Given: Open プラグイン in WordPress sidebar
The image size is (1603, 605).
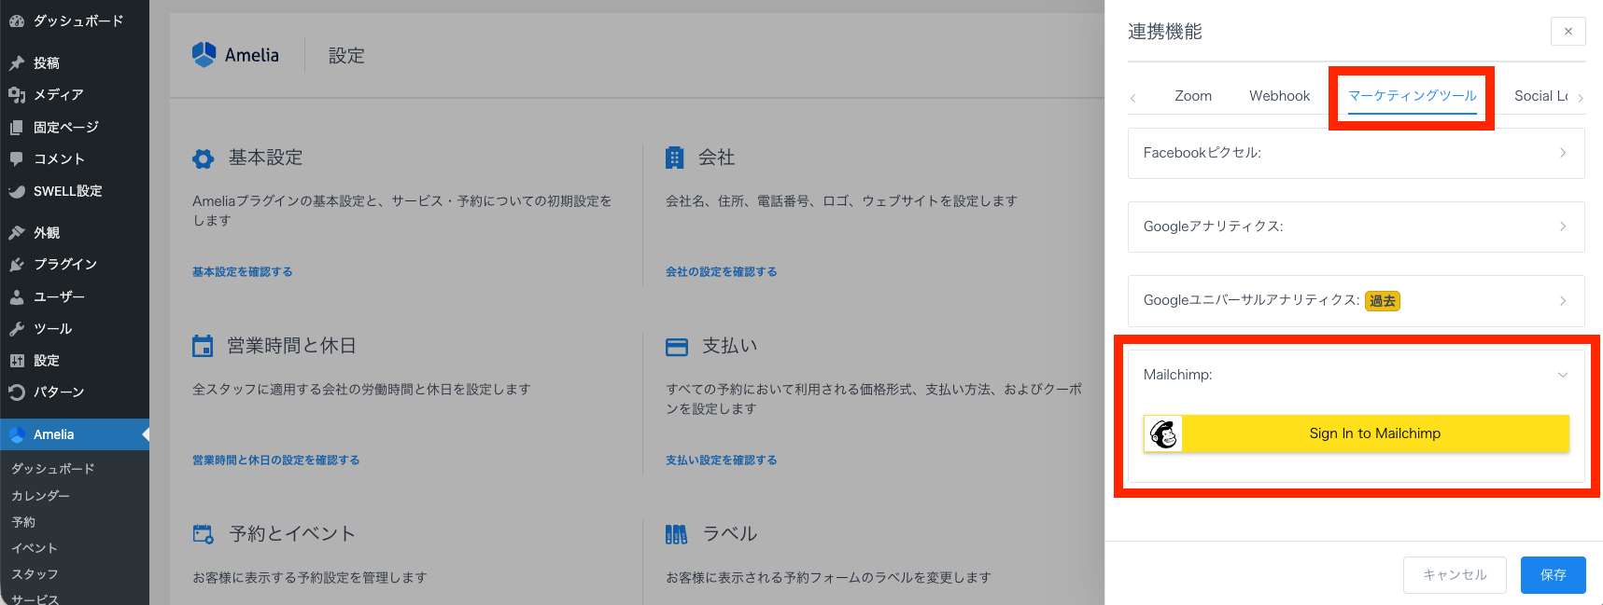Looking at the screenshot, I should pos(64,265).
